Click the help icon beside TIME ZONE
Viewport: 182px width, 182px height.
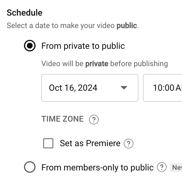(94, 119)
